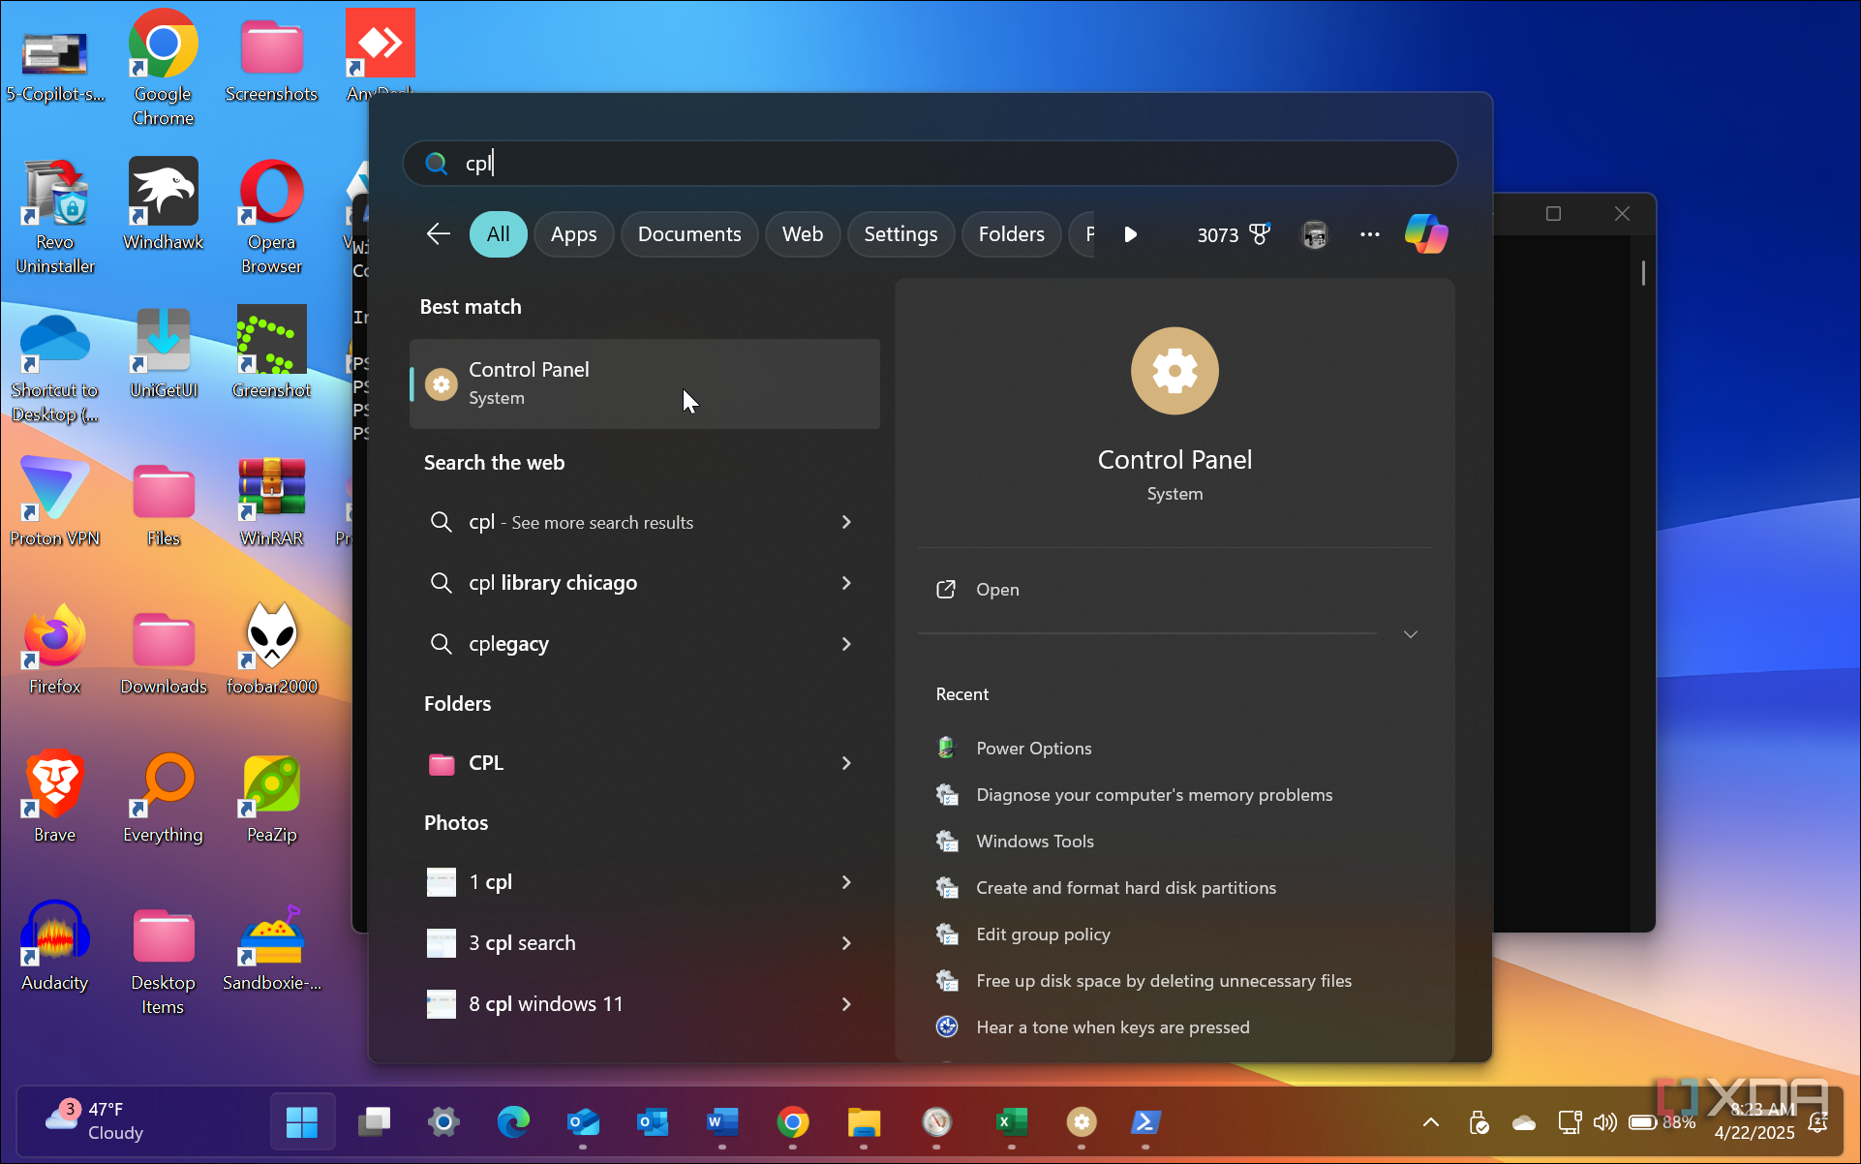Open UniGetUI desktop shortcut
The image size is (1861, 1164).
(163, 352)
